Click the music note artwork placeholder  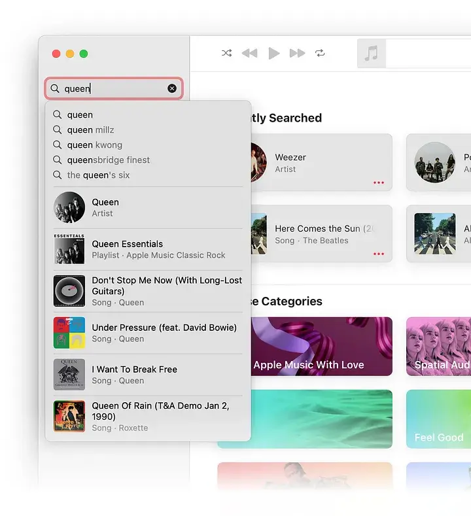pos(372,54)
